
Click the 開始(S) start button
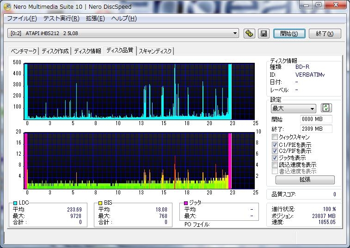[x=289, y=33]
